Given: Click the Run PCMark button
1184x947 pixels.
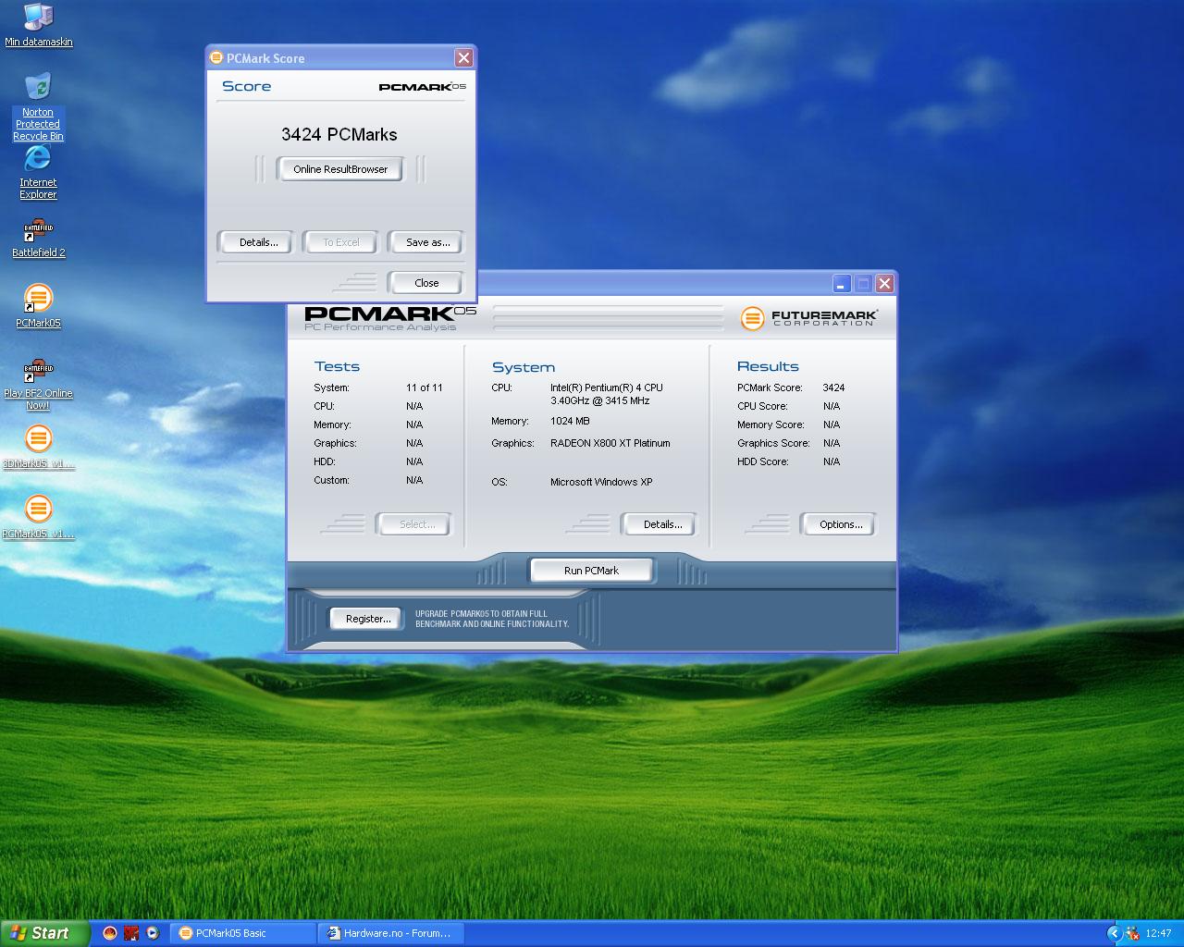Looking at the screenshot, I should pyautogui.click(x=591, y=571).
